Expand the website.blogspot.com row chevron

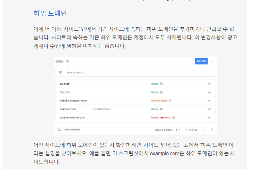[209, 101]
